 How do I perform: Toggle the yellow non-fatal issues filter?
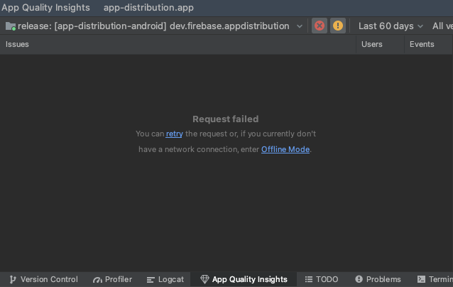coord(338,26)
